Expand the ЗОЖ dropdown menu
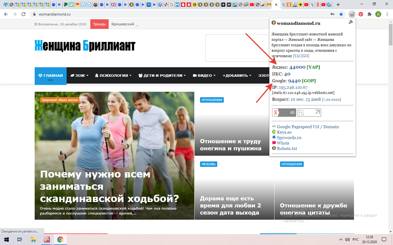393x245 pixels. pos(79,75)
